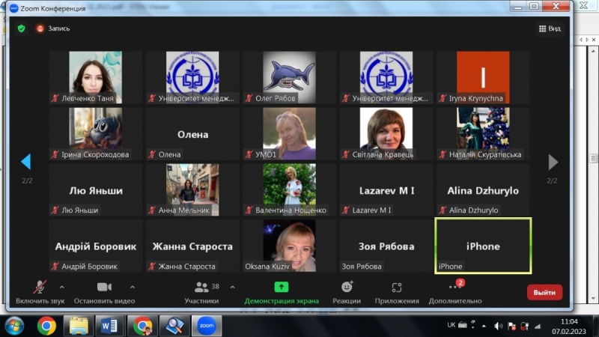Open the More (Дополнительно) options

[x=455, y=291]
